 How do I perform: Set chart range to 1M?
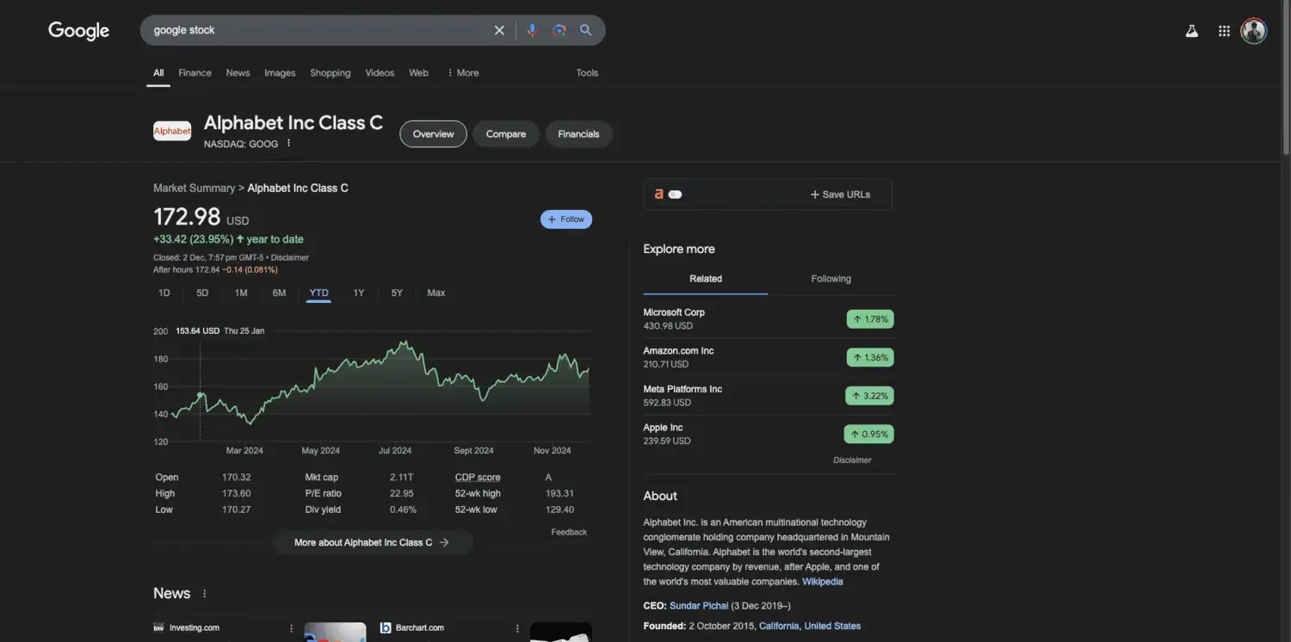tap(241, 293)
